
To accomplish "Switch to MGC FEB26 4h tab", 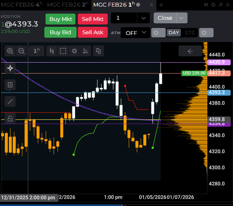I will 22,5.
